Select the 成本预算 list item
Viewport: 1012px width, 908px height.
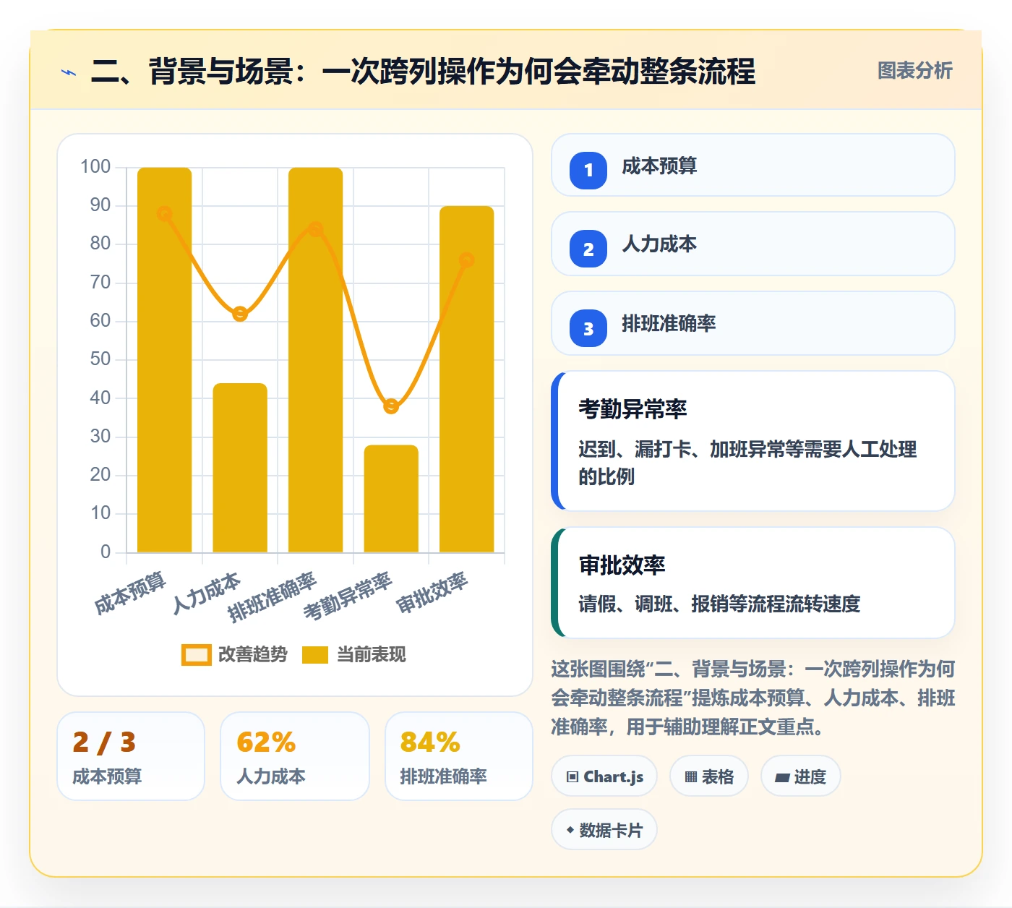[x=752, y=165]
